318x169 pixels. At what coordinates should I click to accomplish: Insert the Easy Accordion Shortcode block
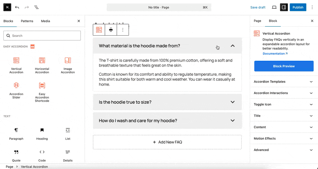(42, 92)
